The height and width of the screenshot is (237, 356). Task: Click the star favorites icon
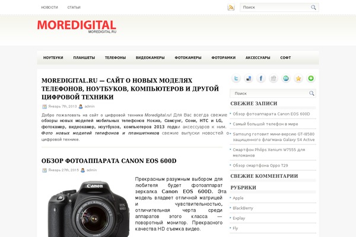298,78
